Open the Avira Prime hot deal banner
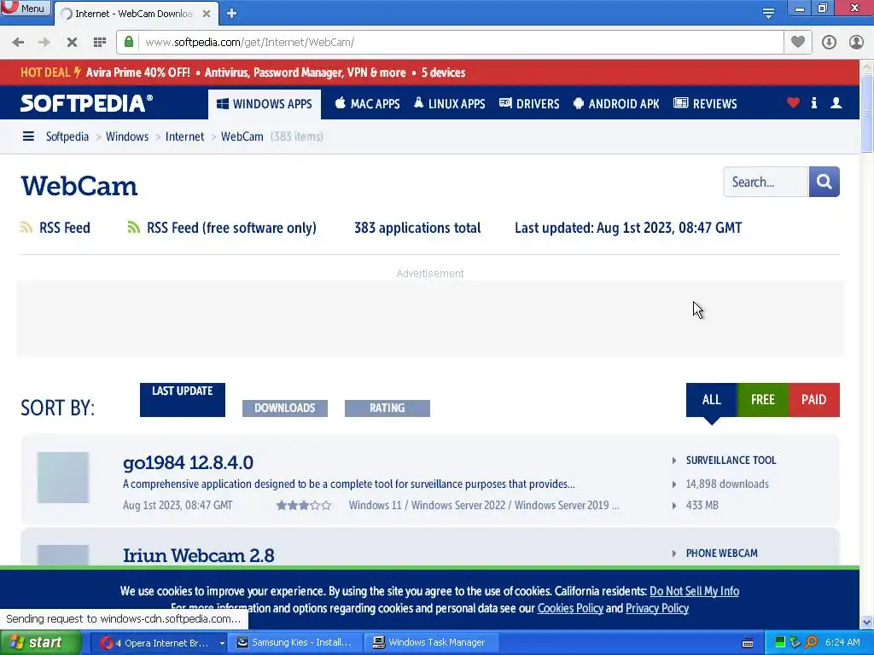 (x=242, y=72)
